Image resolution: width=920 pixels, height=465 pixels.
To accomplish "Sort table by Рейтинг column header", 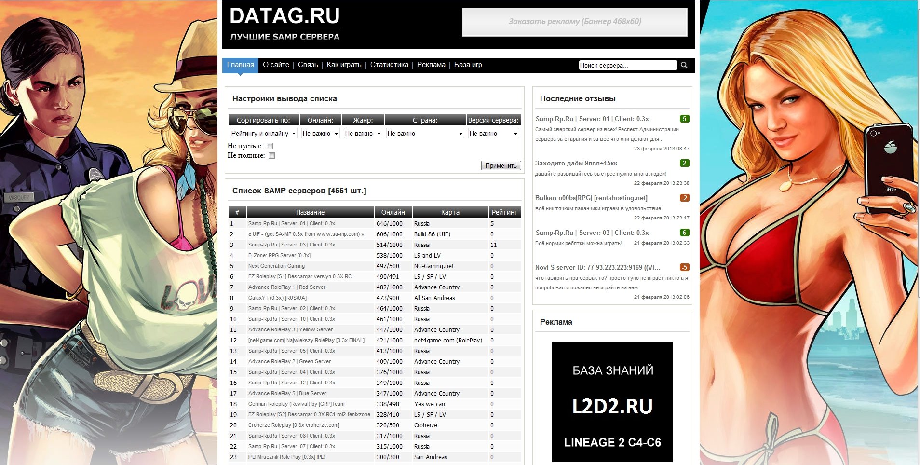I will coord(504,212).
